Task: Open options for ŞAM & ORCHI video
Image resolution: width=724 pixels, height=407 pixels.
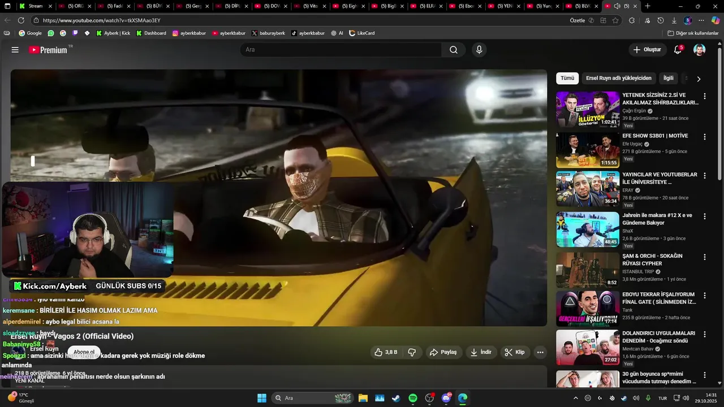Action: click(x=705, y=257)
